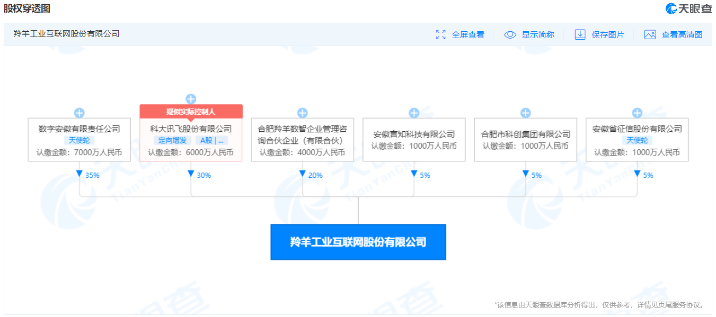Click the A股 tag on 科大讯飞
This screenshot has height=317, width=716.
pos(211,140)
